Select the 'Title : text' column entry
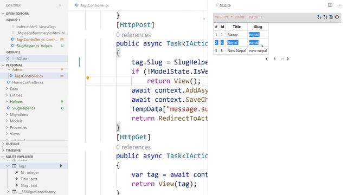The image size is (347, 195). [x=29, y=179]
